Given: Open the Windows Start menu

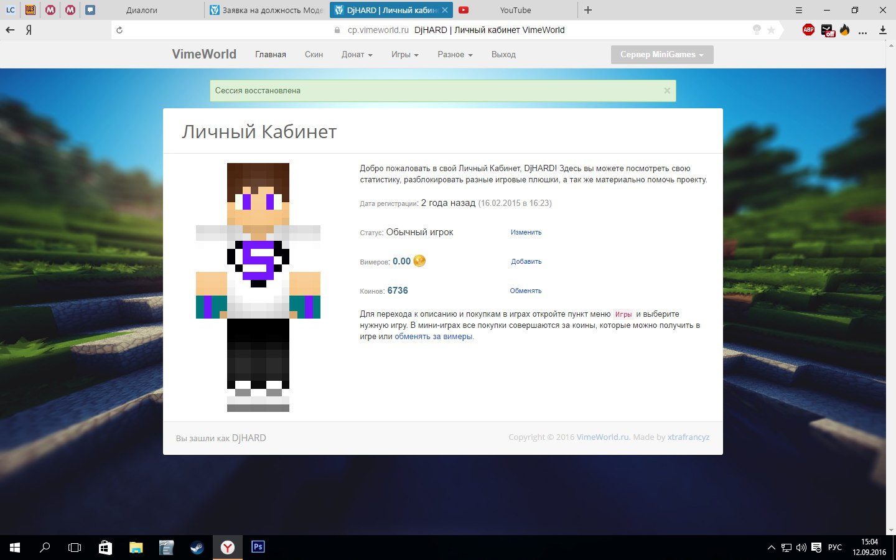Looking at the screenshot, I should tap(15, 548).
